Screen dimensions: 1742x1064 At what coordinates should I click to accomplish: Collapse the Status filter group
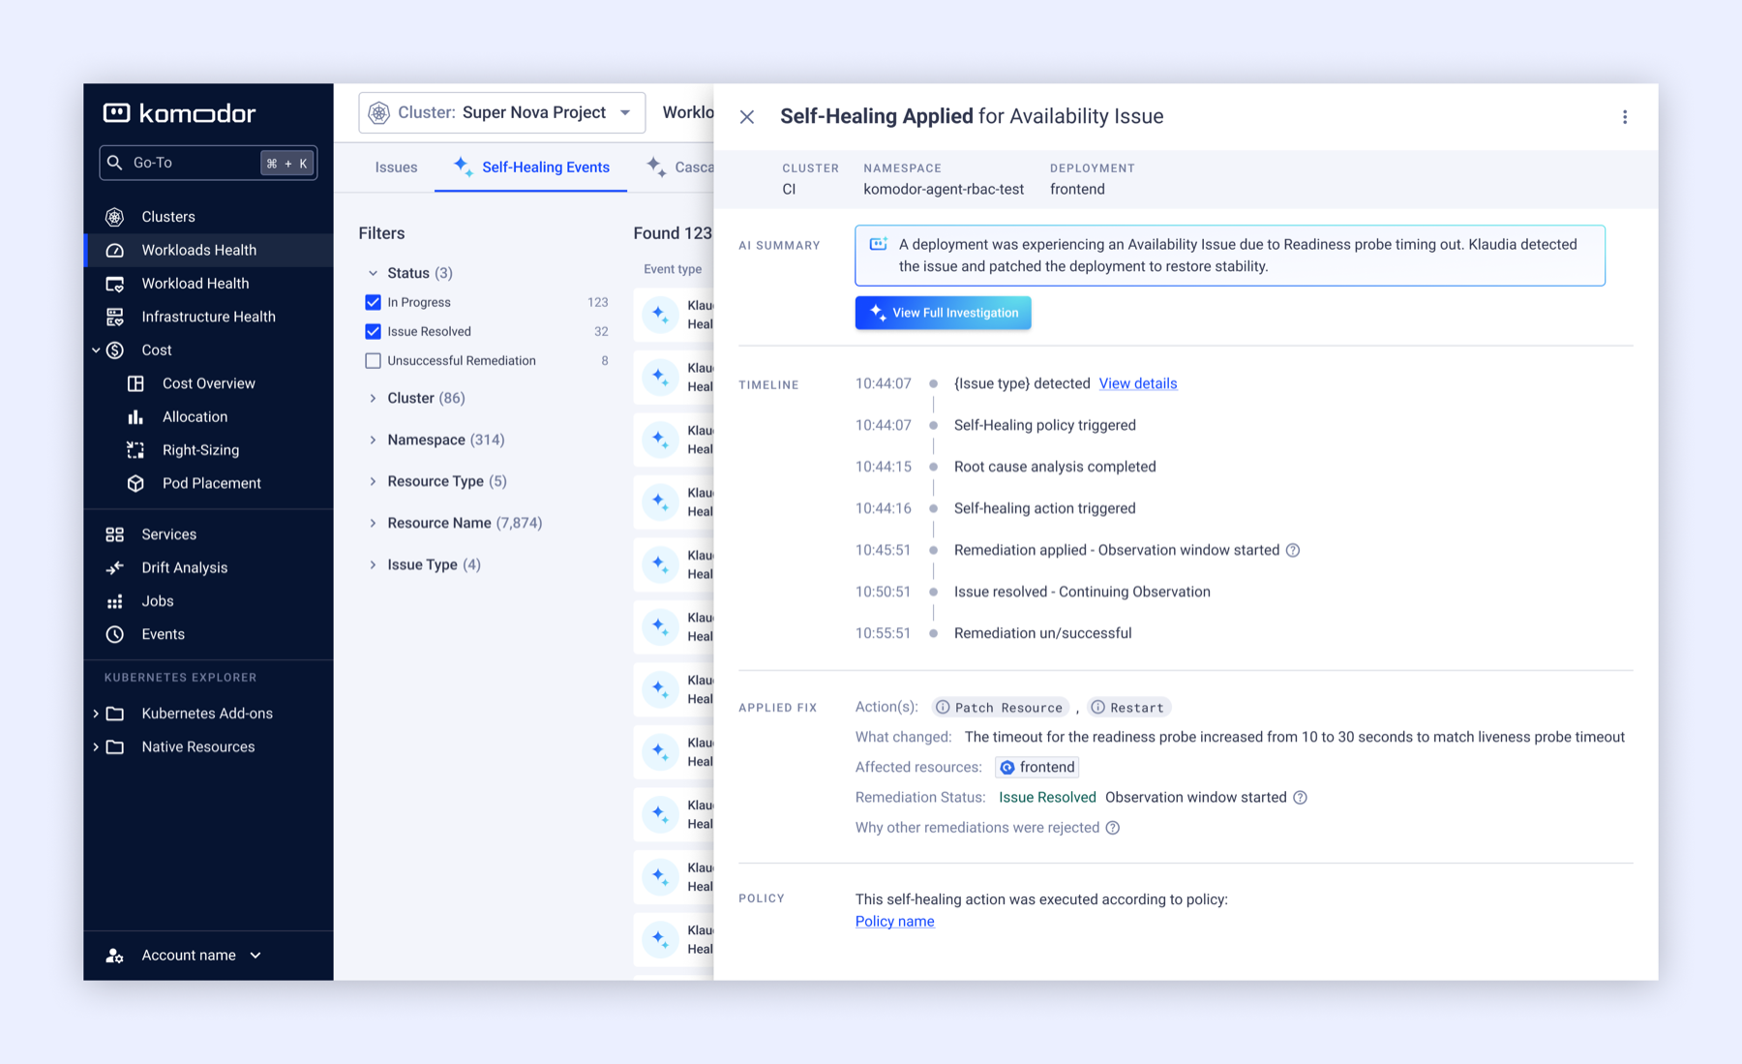point(373,273)
